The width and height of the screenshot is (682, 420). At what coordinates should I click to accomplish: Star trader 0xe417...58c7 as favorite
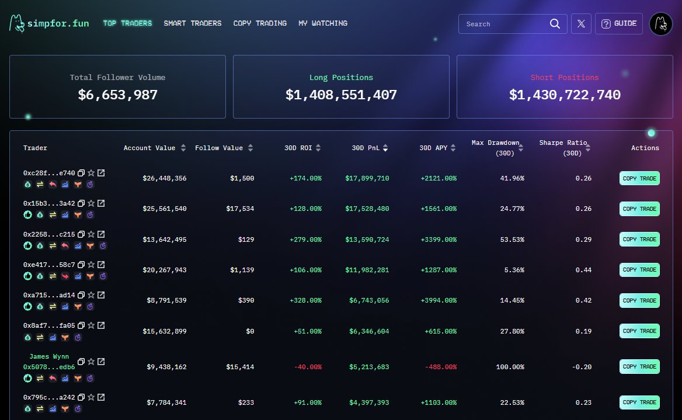coord(91,265)
